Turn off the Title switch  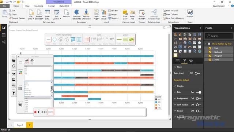click(199, 92)
